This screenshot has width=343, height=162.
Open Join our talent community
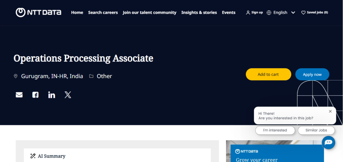(x=149, y=13)
